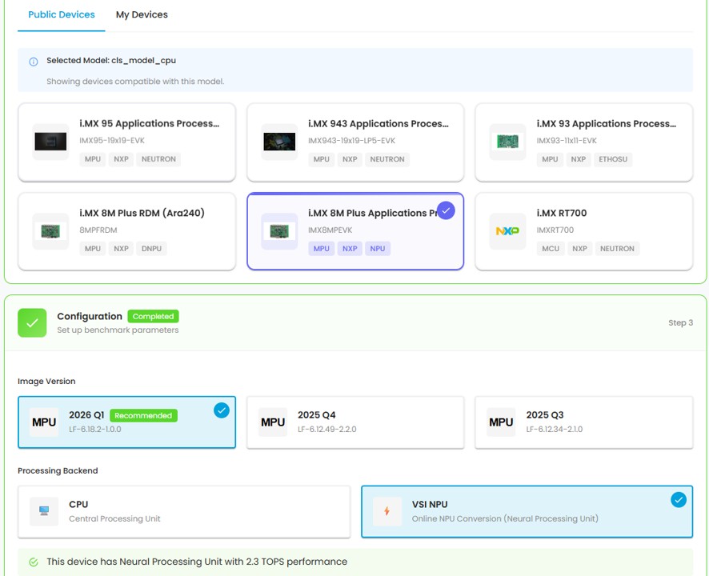Click the LF-6.18.2-1.0.0 version text
This screenshot has width=709, height=576.
(95, 429)
